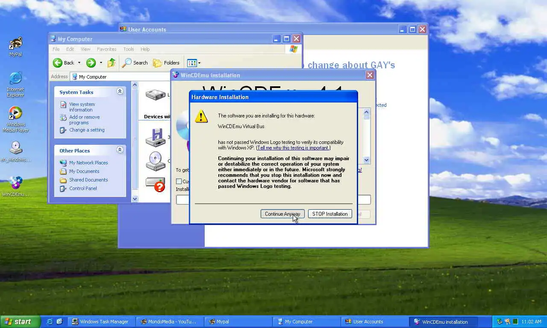547x328 pixels.
Task: Maximize the User Accounts window
Action: [412, 29]
